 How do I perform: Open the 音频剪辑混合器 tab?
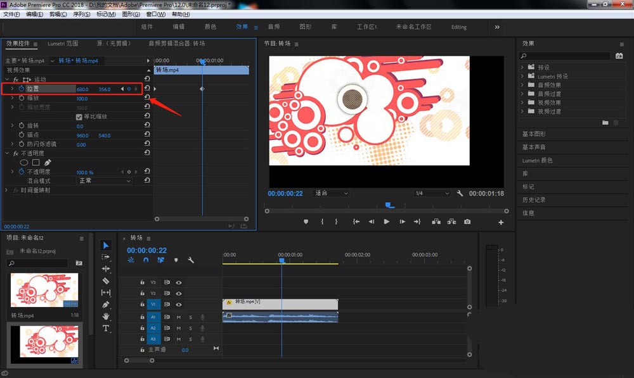coord(177,44)
